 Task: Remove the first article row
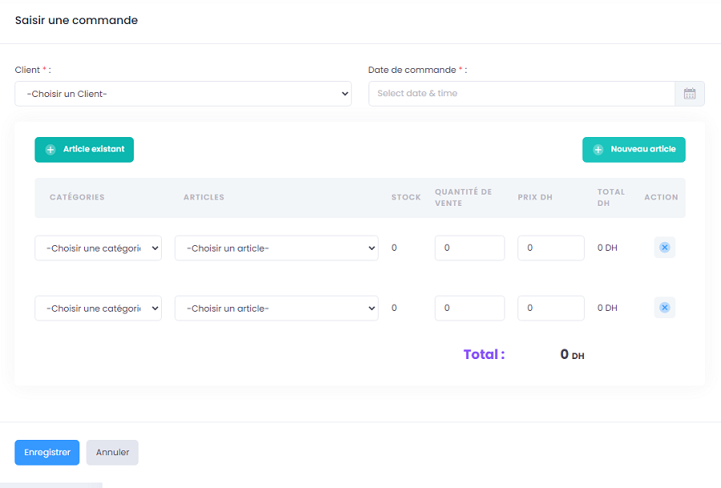point(664,248)
